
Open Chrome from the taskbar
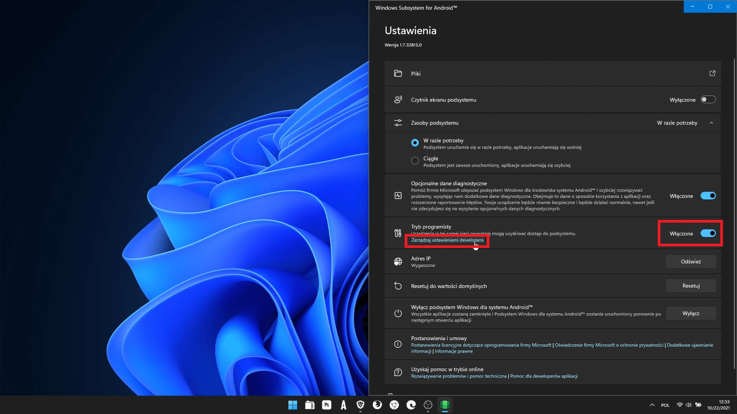(x=394, y=405)
